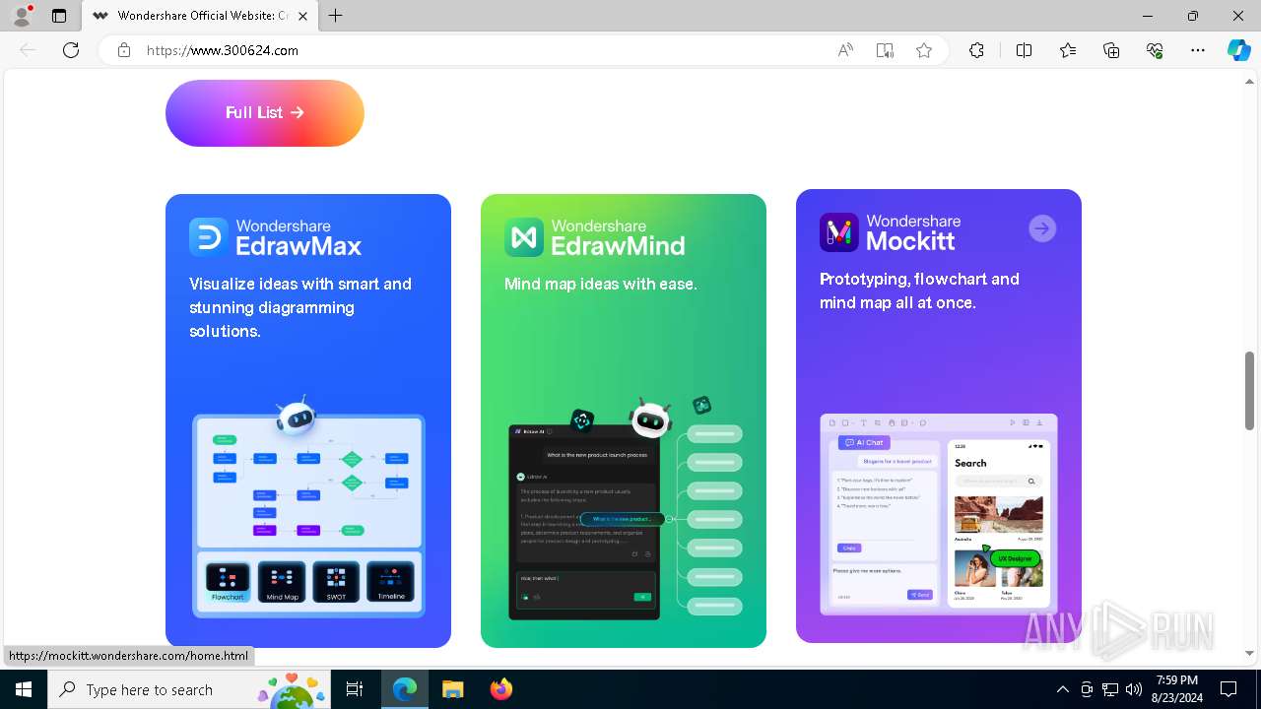The image size is (1261, 709).
Task: Click the EdrawMind AI chat preview image
Action: pos(582,522)
